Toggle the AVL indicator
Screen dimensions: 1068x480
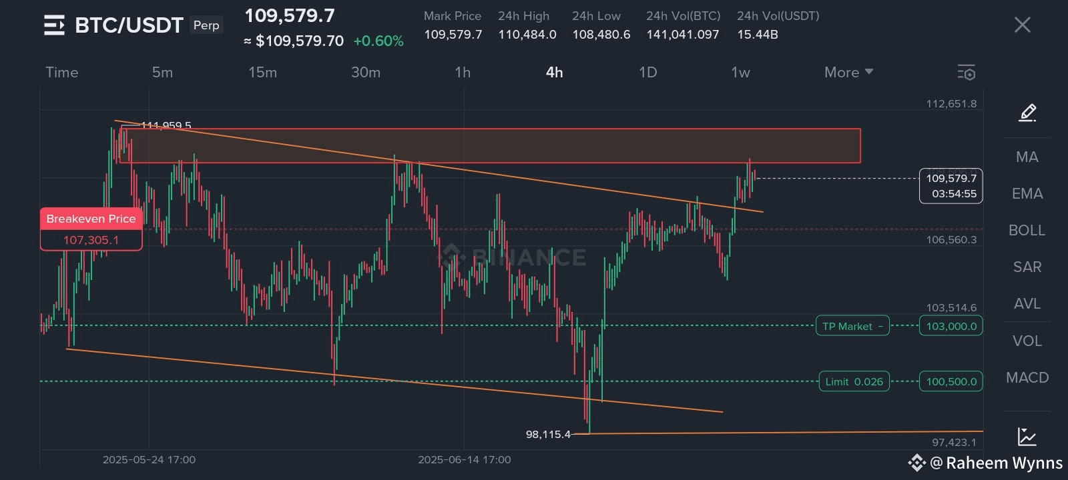point(1027,303)
